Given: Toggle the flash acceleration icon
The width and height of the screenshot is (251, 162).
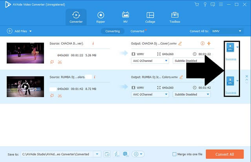Looking at the screenshot, I should [116, 154].
